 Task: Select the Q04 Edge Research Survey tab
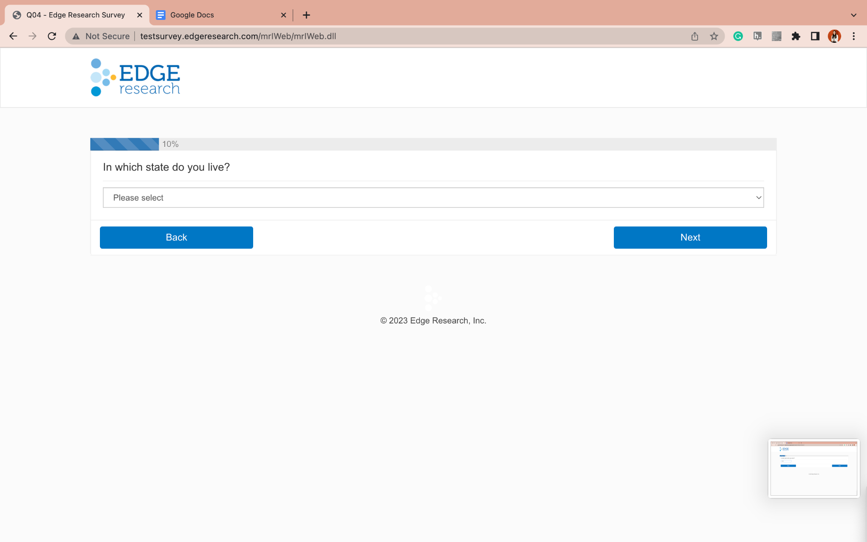76,15
